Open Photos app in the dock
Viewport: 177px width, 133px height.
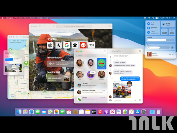pyautogui.click(x=56, y=112)
